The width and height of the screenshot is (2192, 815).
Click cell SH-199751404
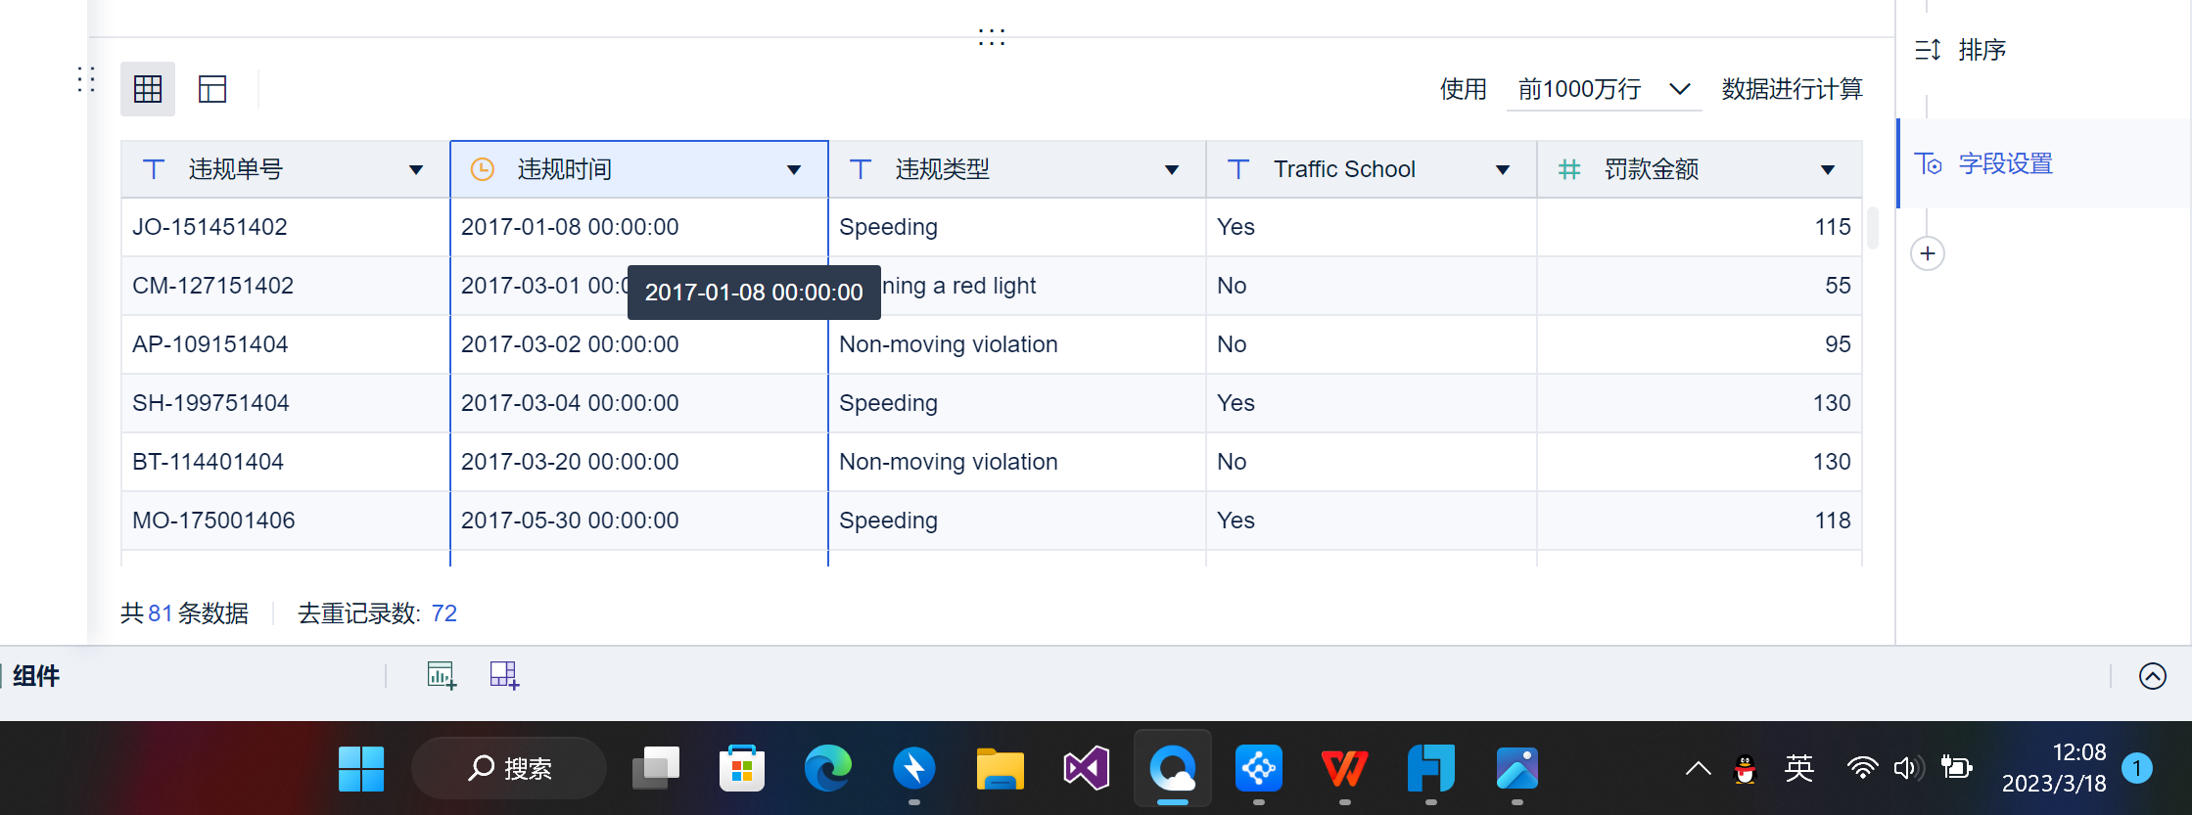(285, 403)
